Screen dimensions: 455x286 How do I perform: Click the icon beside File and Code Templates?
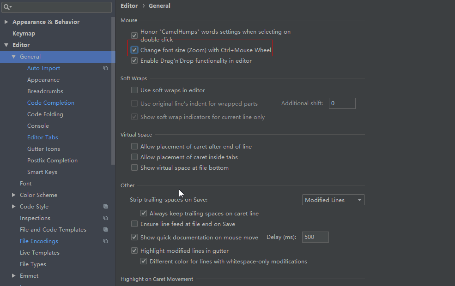[105, 230]
